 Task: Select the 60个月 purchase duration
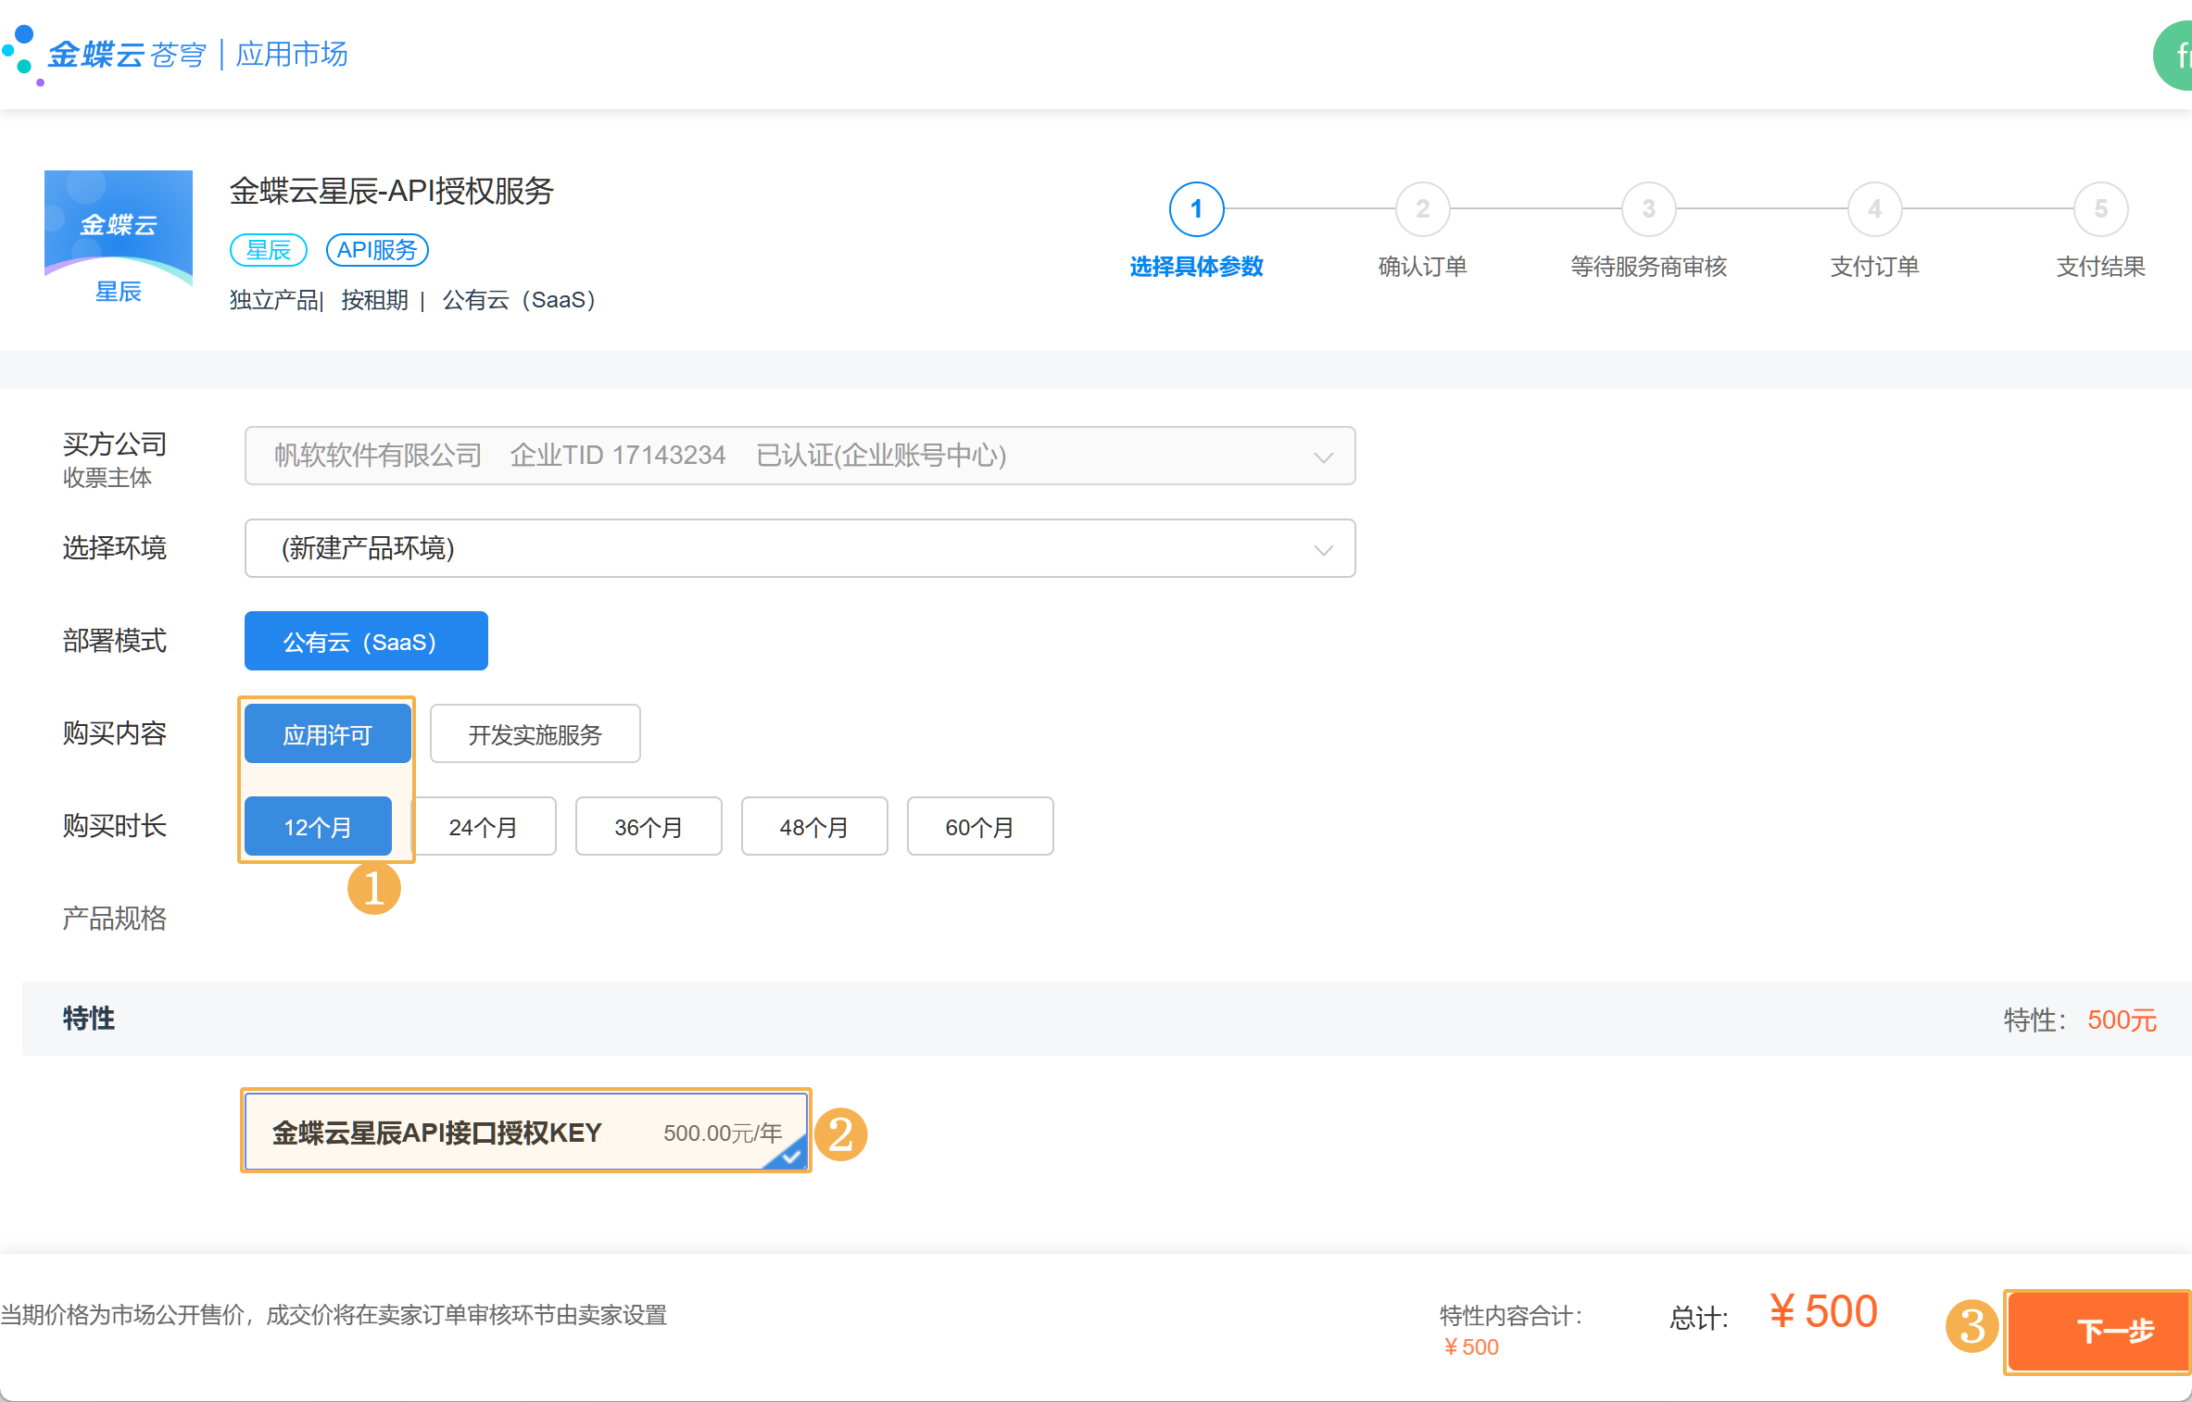pyautogui.click(x=979, y=826)
